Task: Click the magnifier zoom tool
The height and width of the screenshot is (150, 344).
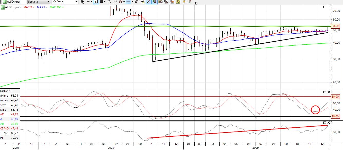Action: point(109,2)
